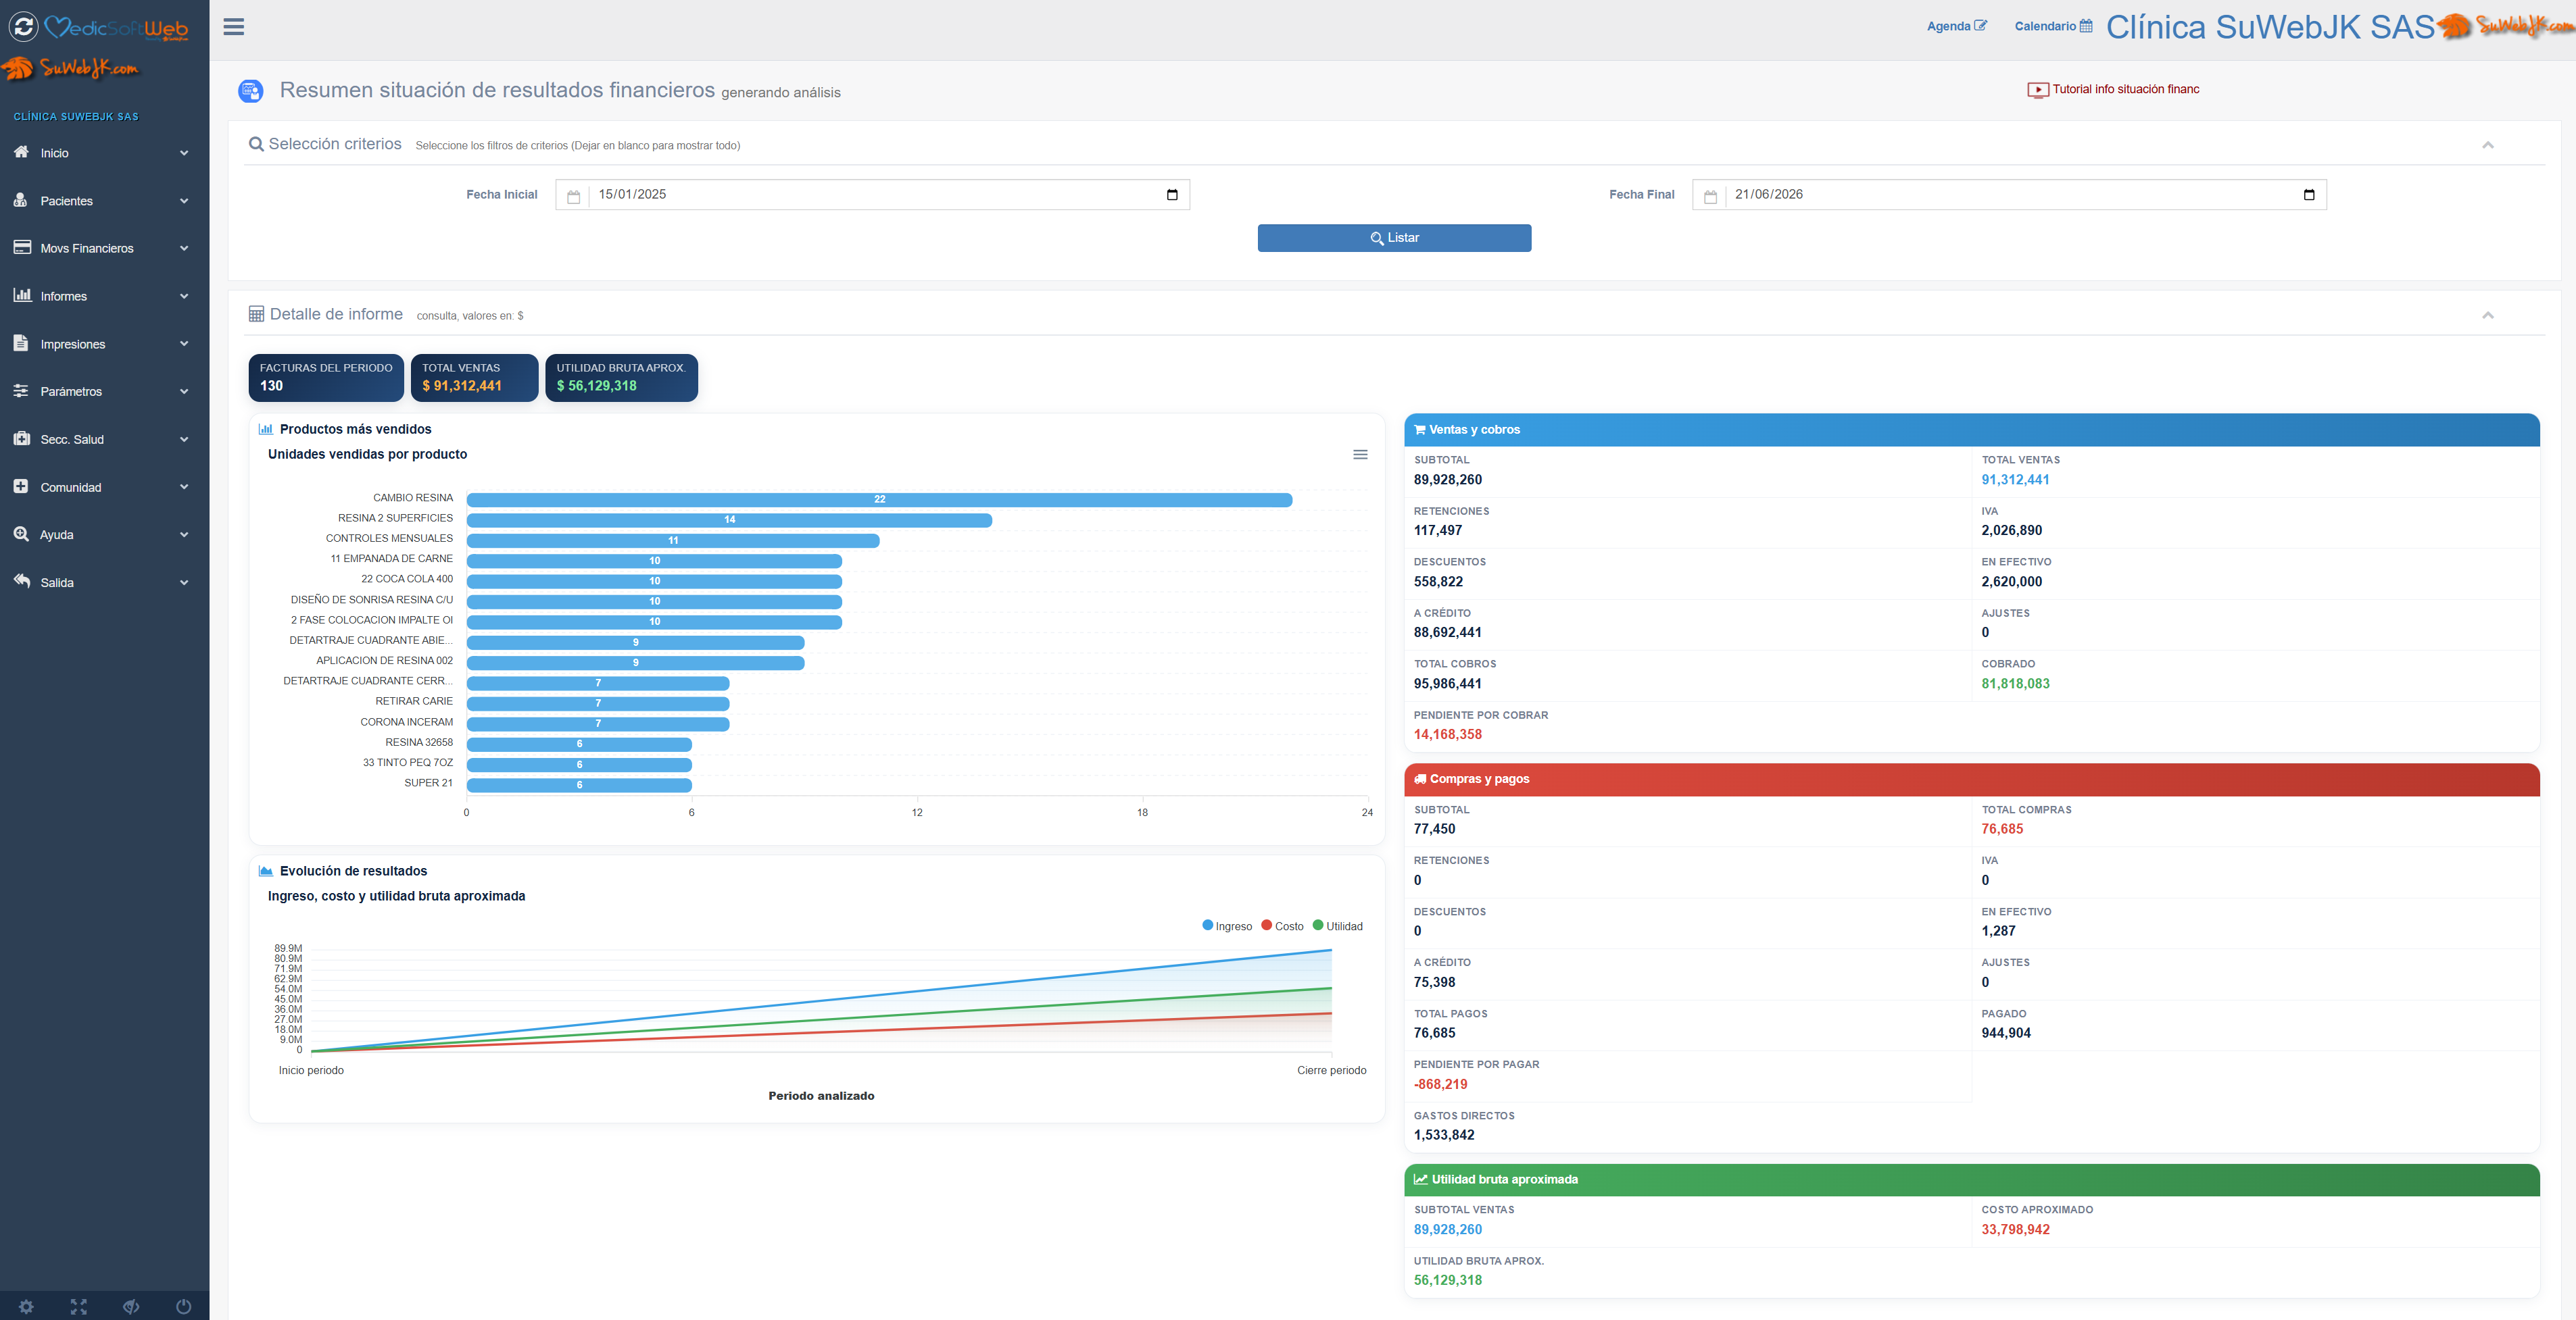
Task: Click the refresh sync icon beside MedicSoftWeb logo
Action: [23, 27]
